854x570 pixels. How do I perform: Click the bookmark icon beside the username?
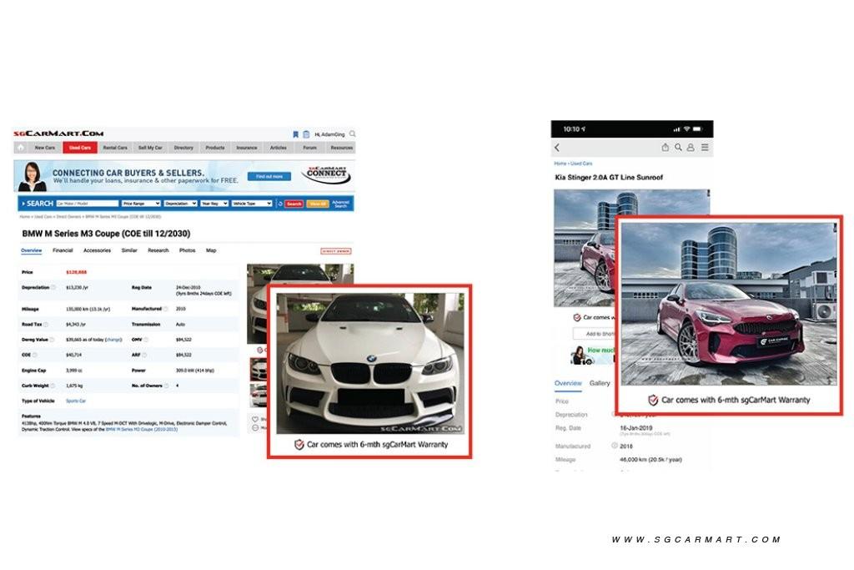(295, 134)
